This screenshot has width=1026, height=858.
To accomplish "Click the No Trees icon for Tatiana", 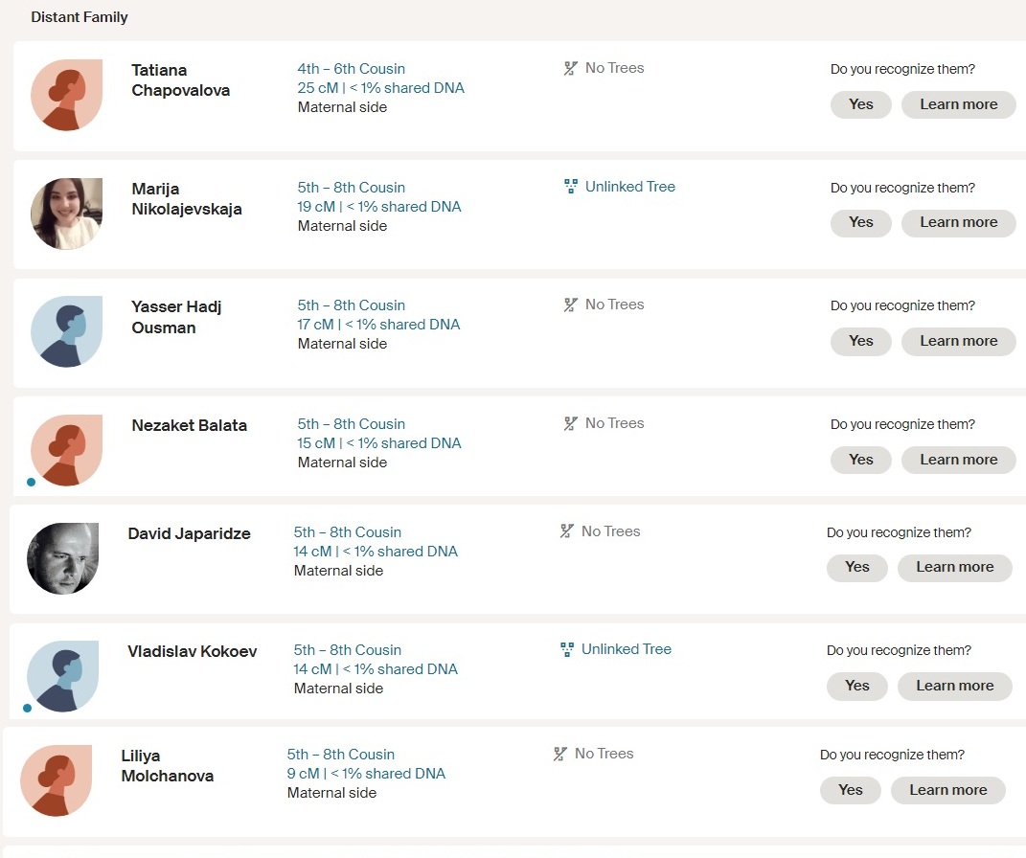I will click(571, 68).
